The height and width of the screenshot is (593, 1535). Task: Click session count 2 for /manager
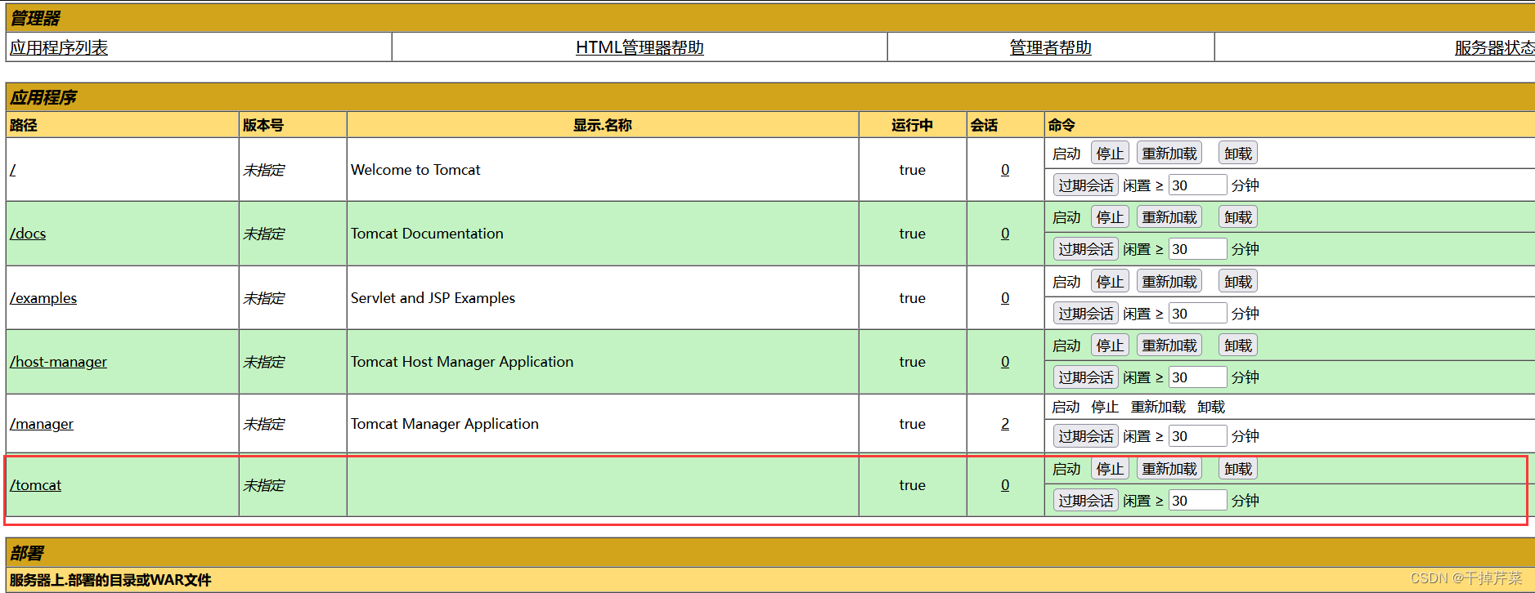click(1005, 424)
